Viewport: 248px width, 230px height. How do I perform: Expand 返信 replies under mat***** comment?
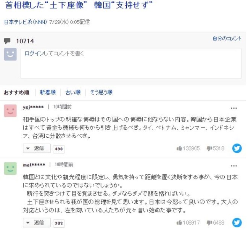point(37,223)
